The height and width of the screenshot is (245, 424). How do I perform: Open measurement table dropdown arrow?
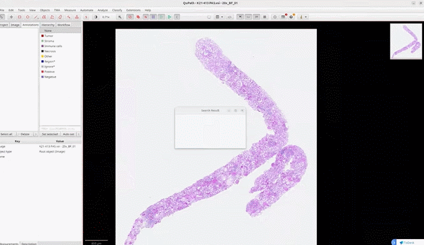(222, 17)
